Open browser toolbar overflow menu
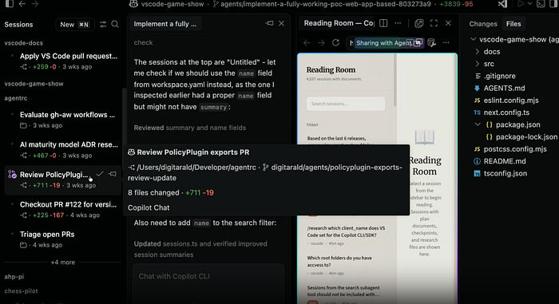Viewport: 559px width, 304px height. coord(446,43)
